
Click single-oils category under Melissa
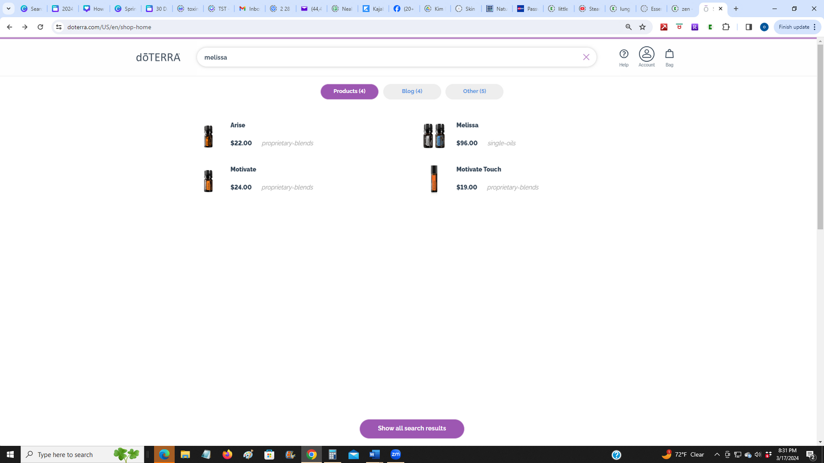click(x=501, y=143)
